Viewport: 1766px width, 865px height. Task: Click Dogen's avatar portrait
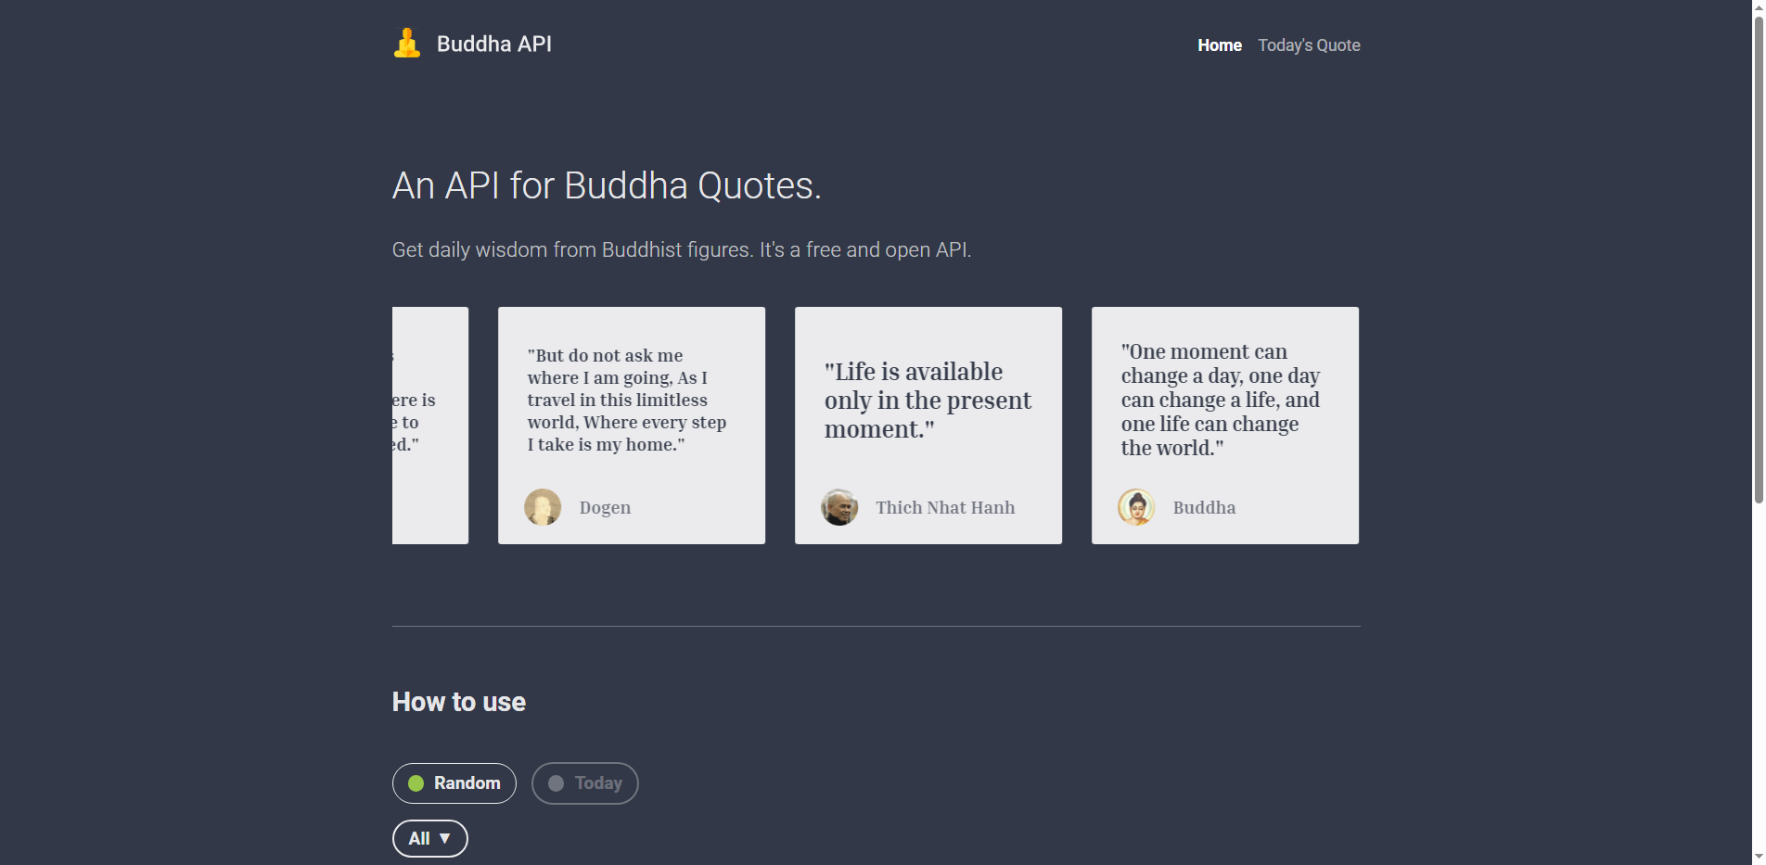[543, 506]
